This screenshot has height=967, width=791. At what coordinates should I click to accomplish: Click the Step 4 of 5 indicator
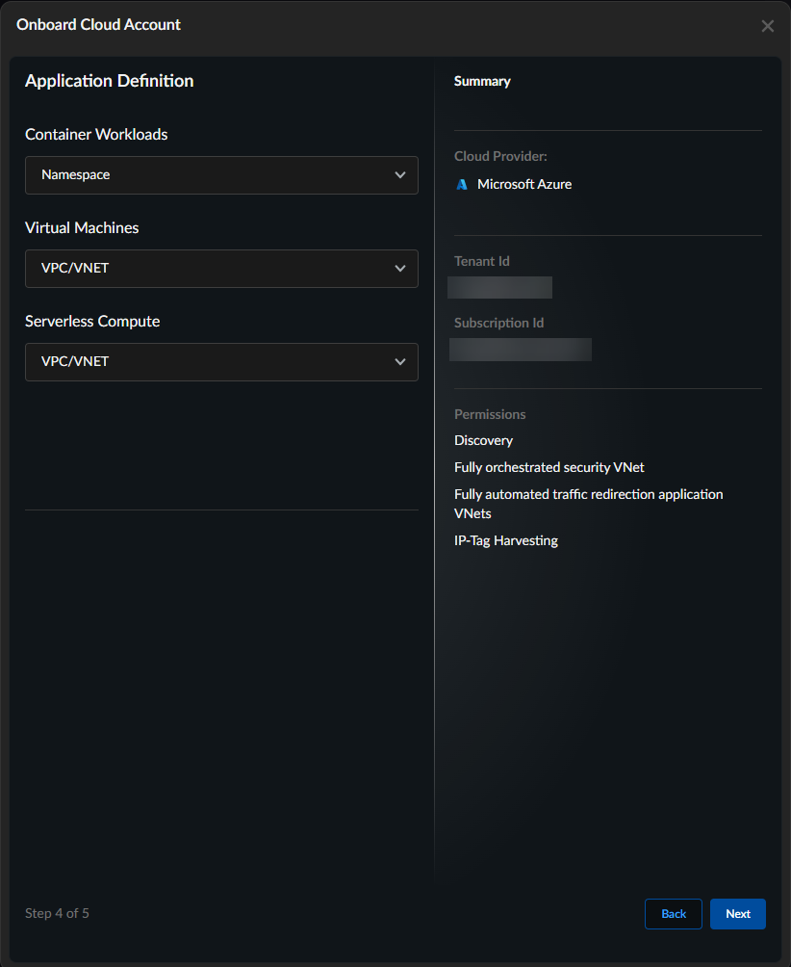tap(57, 913)
